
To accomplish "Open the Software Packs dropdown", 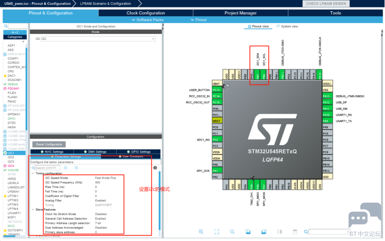I will pos(148,20).
